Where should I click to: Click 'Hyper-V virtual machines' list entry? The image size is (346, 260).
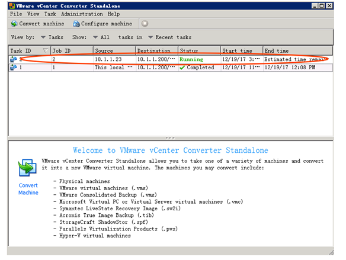click(x=95, y=236)
